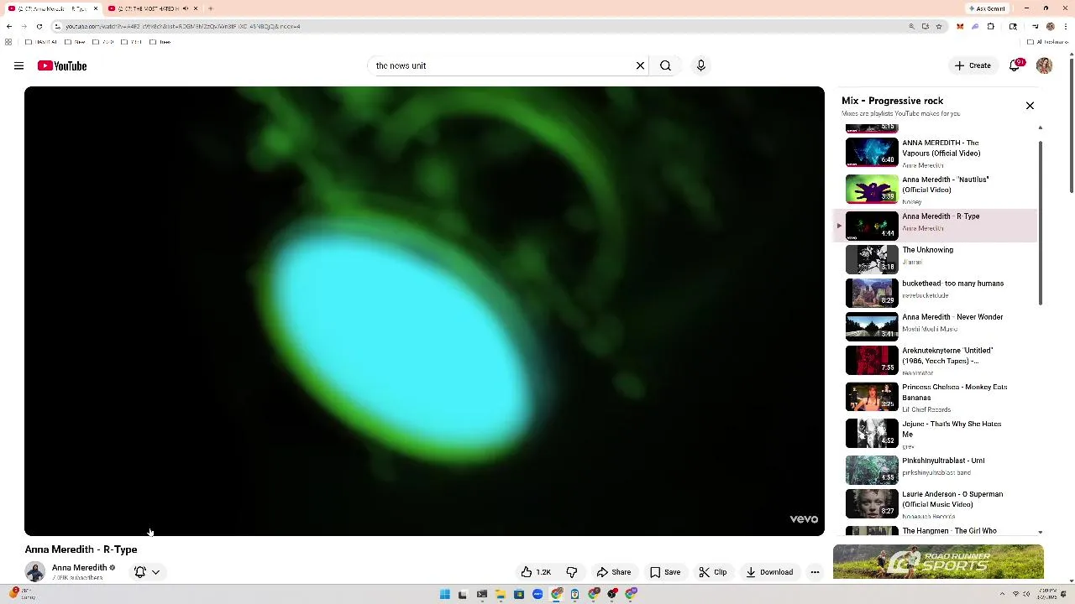Viewport: 1075px width, 604px height.
Task: Click the page vertical scrollbar
Action: click(1071, 126)
